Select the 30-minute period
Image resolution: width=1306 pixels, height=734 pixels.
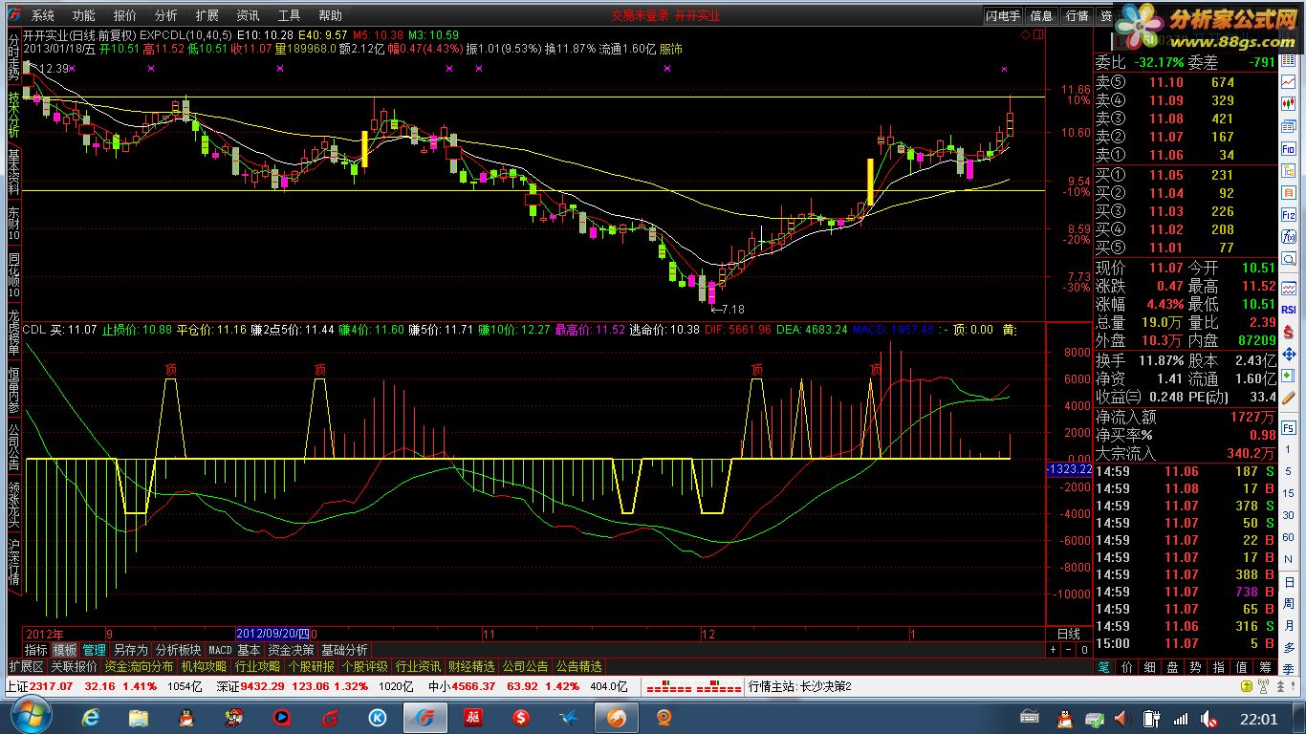coord(1289,515)
